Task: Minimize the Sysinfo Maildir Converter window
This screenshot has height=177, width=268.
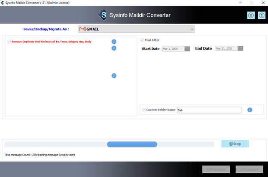Action: (x=241, y=3)
